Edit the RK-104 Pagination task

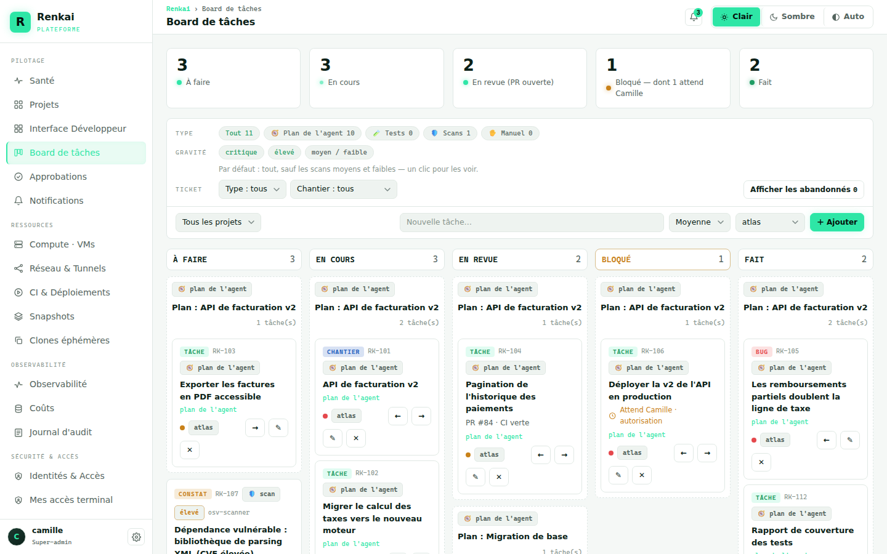click(x=476, y=477)
